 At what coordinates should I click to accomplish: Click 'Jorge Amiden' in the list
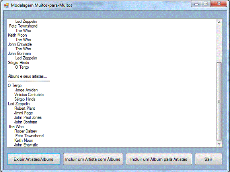pyautogui.click(x=26, y=90)
